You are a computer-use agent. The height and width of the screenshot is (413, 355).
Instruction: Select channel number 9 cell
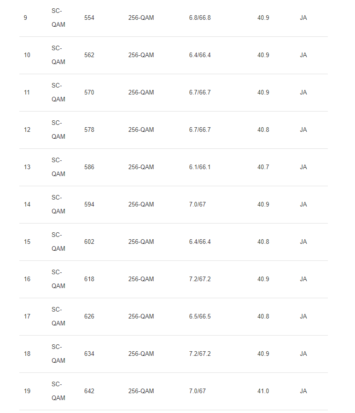pyautogui.click(x=25, y=18)
